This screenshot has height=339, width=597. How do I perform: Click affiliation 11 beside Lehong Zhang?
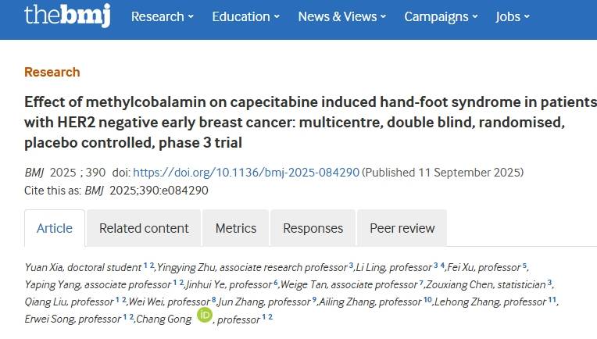click(x=552, y=300)
